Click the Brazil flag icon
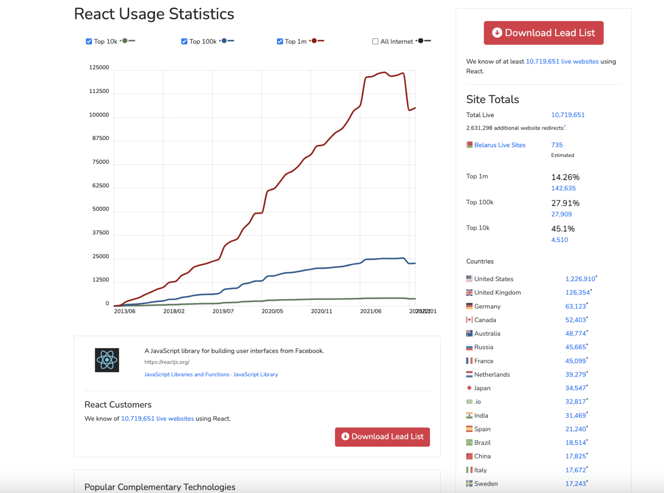Screen dimensions: 664x493 469,442
